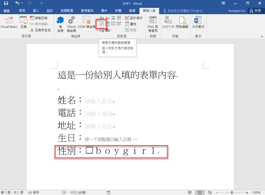Start 錄製巨集 macro recording

click(39, 18)
